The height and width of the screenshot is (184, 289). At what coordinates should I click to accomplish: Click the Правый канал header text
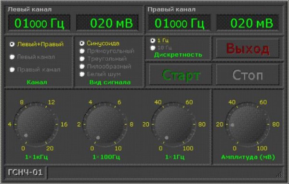171,10
